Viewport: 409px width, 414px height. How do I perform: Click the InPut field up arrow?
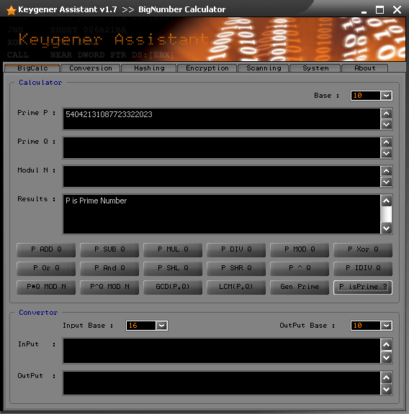click(386, 344)
